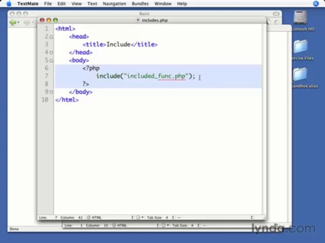Open gear menu in Basic window status bar
Viewport: 325px width, 243px height.
click(x=165, y=225)
